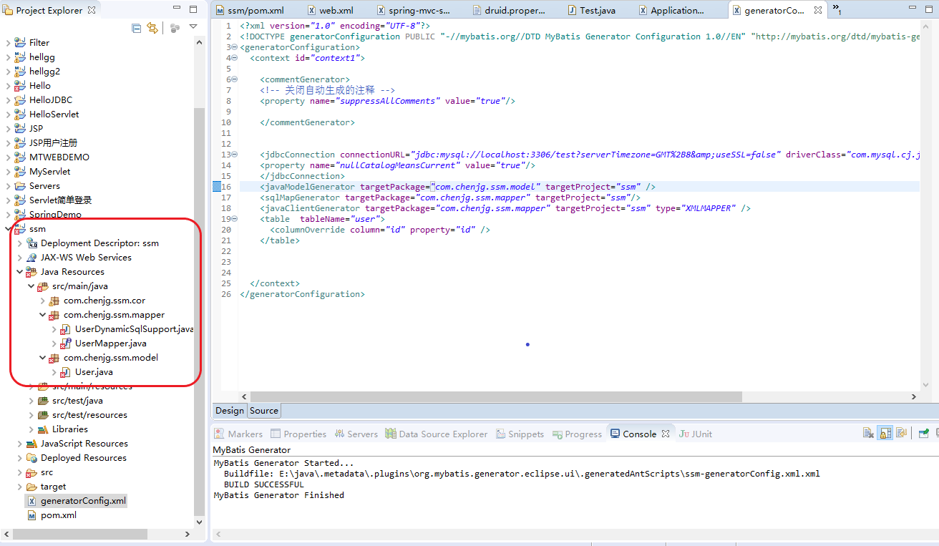Click the target folder icon
The height and width of the screenshot is (546, 939).
[31, 486]
